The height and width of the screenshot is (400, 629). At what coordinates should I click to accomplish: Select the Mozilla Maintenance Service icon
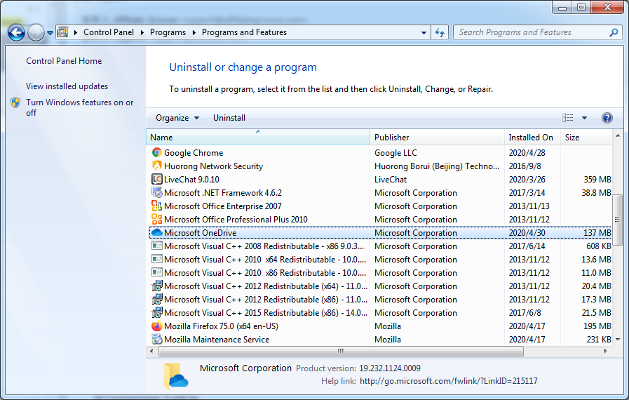157,340
